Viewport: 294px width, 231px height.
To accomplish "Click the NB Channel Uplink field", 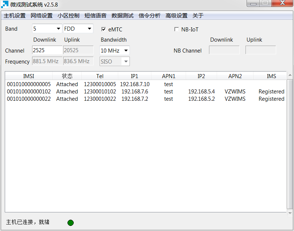I will 261,50.
